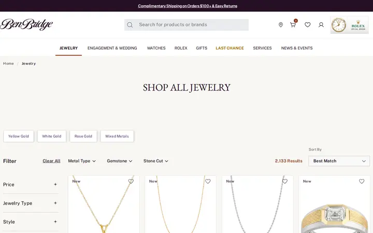Favorite the diamond ring product heart

tap(362, 181)
